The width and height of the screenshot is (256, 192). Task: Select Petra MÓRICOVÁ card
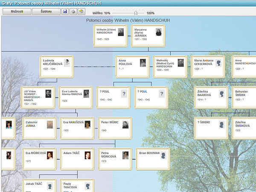click(x=115, y=159)
